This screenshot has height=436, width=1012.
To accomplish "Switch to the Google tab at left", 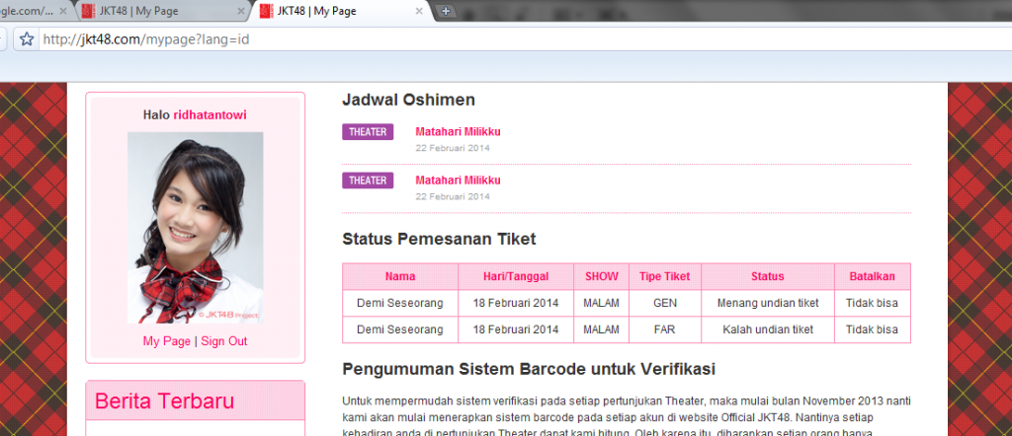I will [x=33, y=11].
